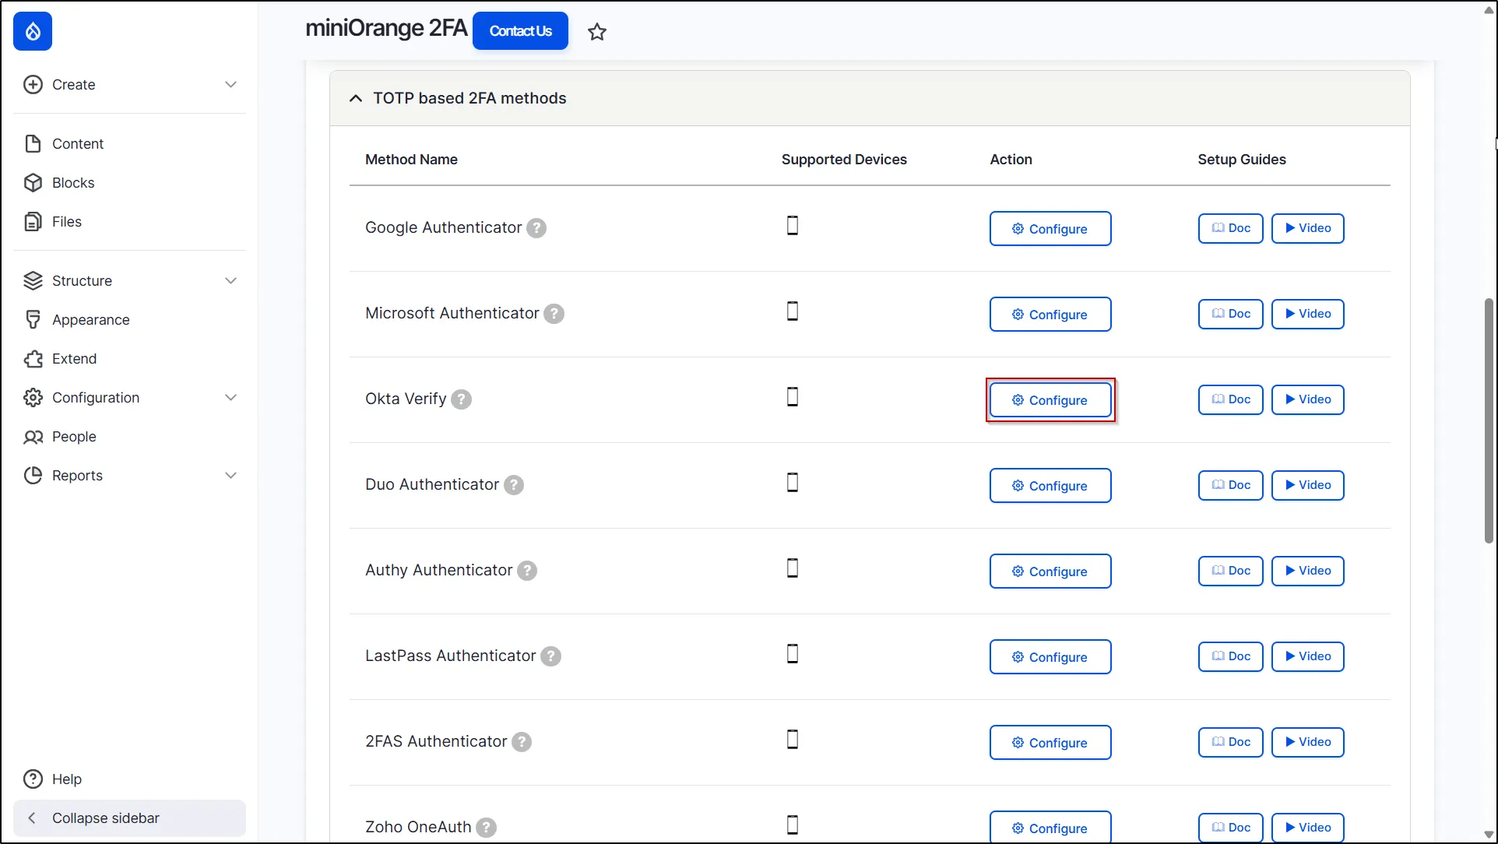Watch Video guide for Zoho OneAuth
Viewport: 1498px width, 844px height.
(x=1308, y=828)
